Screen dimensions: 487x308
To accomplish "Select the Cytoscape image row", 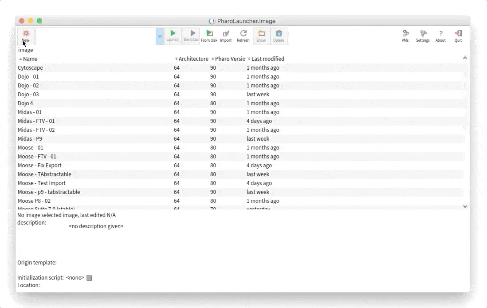I will 240,68.
